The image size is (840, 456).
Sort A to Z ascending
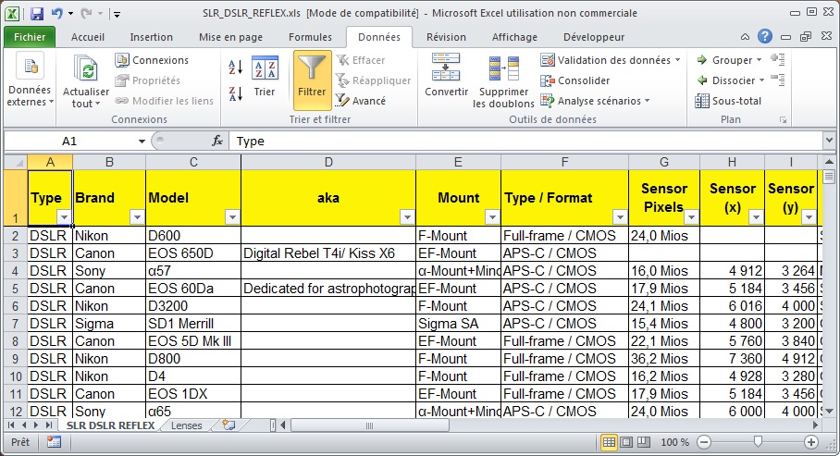pyautogui.click(x=235, y=68)
